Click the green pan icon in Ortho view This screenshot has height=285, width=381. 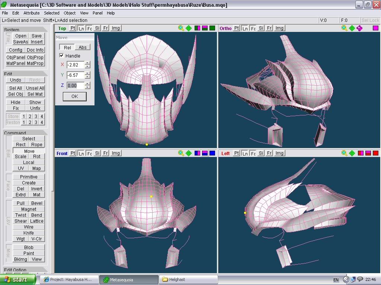click(352, 28)
